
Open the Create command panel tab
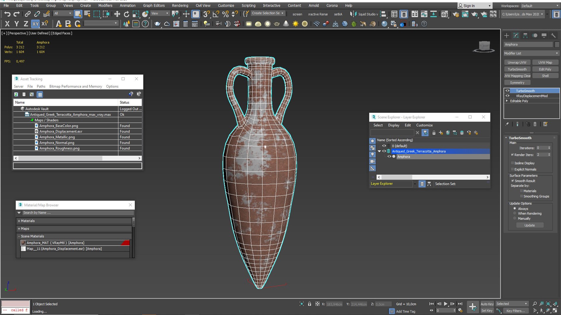[507, 36]
